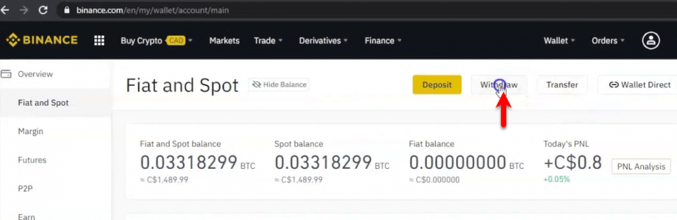Click the Overview wallet card icon
The width and height of the screenshot is (677, 220).
coord(7,74)
